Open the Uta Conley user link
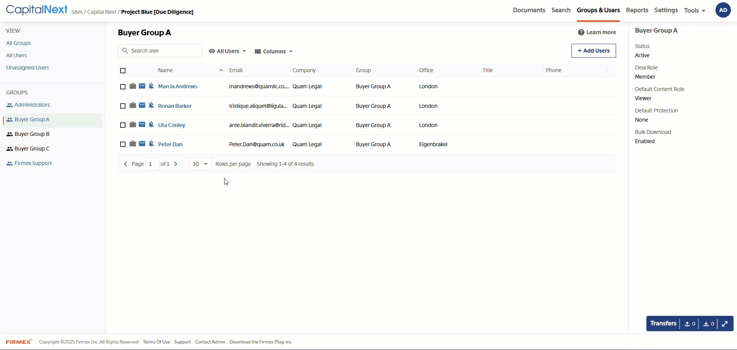 click(172, 125)
